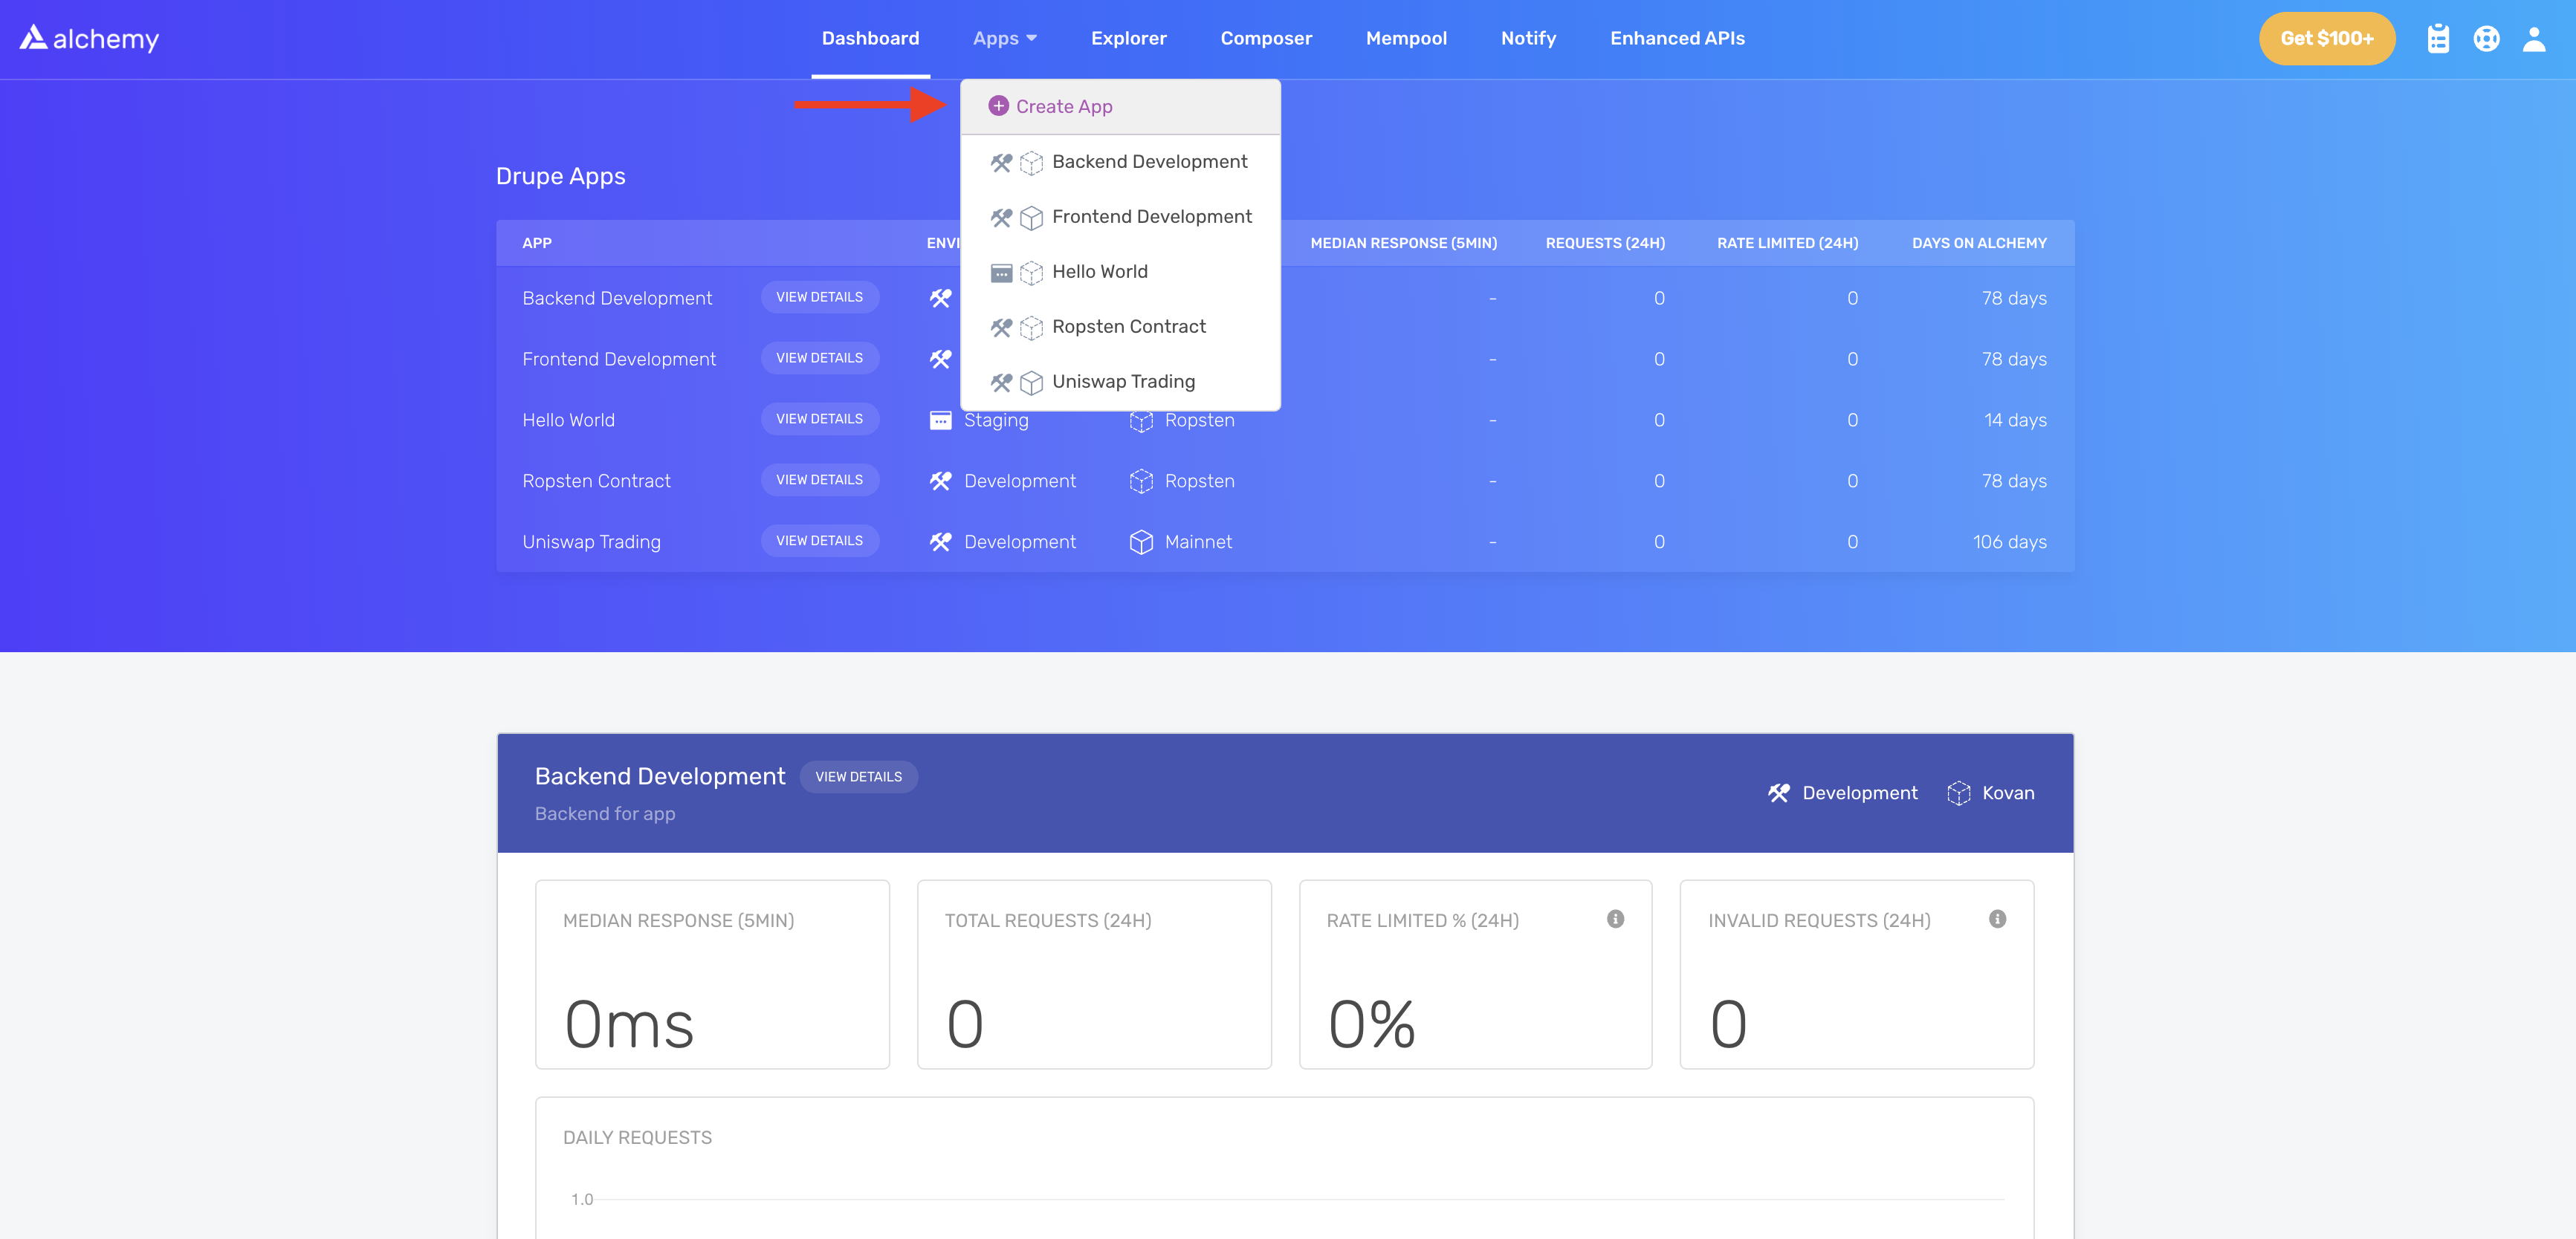This screenshot has height=1239, width=2576.
Task: Click the Backend for app description
Action: [x=605, y=813]
